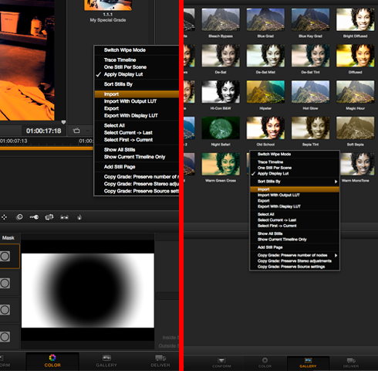Select the Bright Diffused still
The height and width of the screenshot is (371, 378).
pos(356,19)
